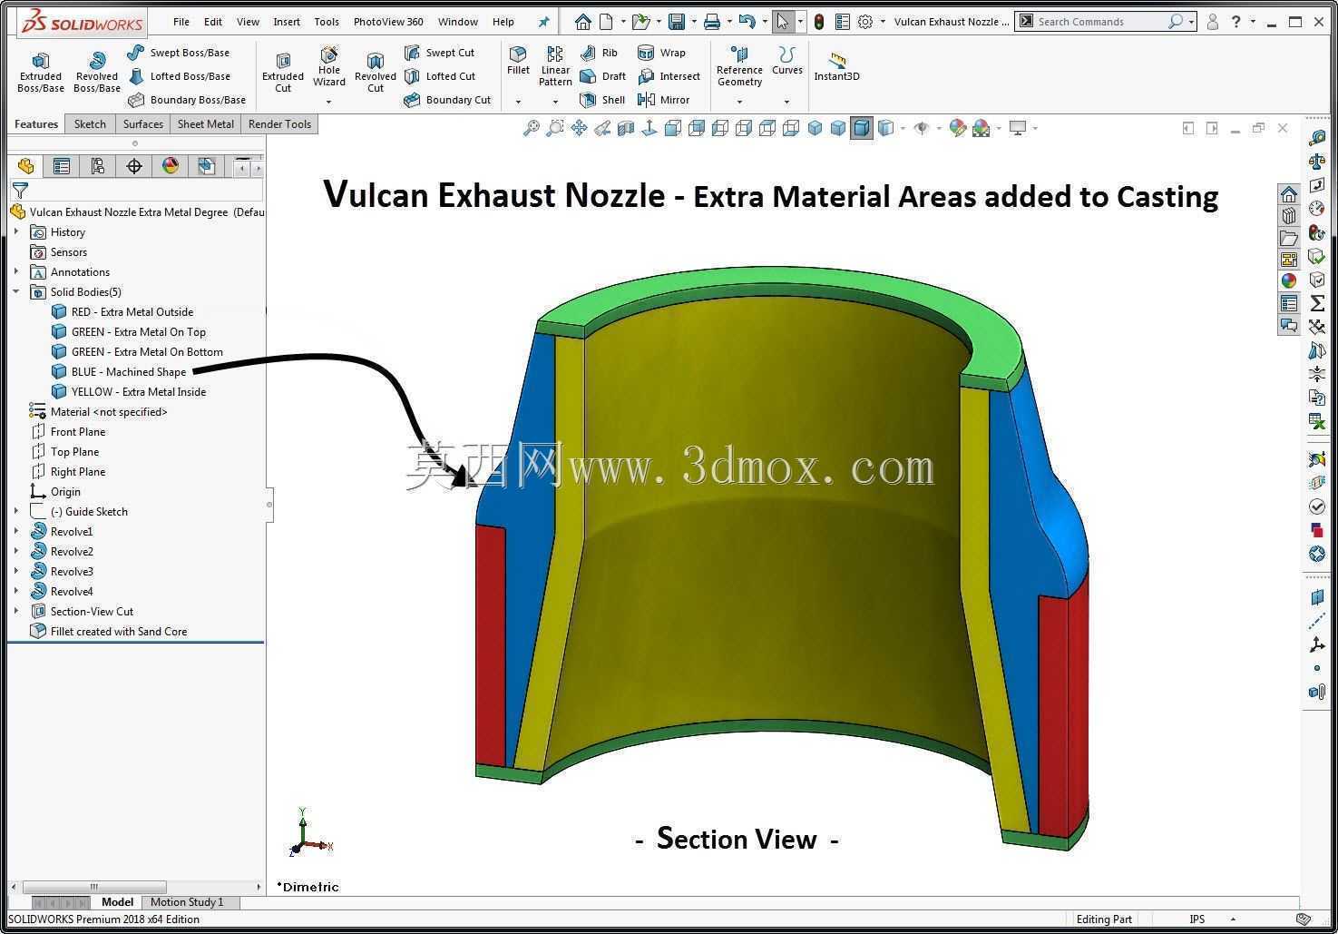The image size is (1338, 934).
Task: Select the Linear Pattern tool
Action: [x=555, y=66]
